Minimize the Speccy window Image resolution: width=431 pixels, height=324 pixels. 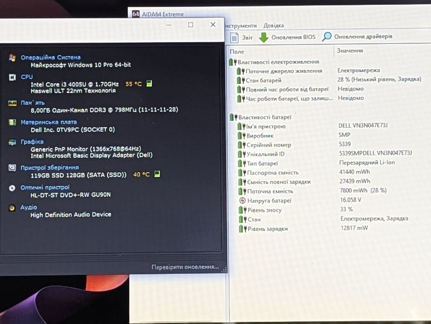tap(169, 25)
